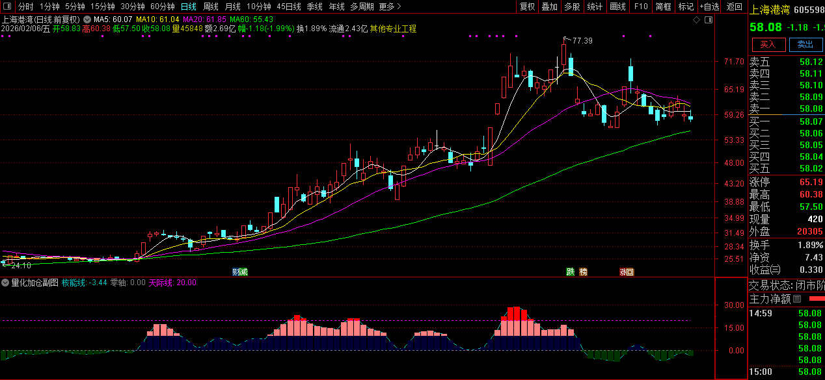Click the 买入 buy button

coord(768,44)
